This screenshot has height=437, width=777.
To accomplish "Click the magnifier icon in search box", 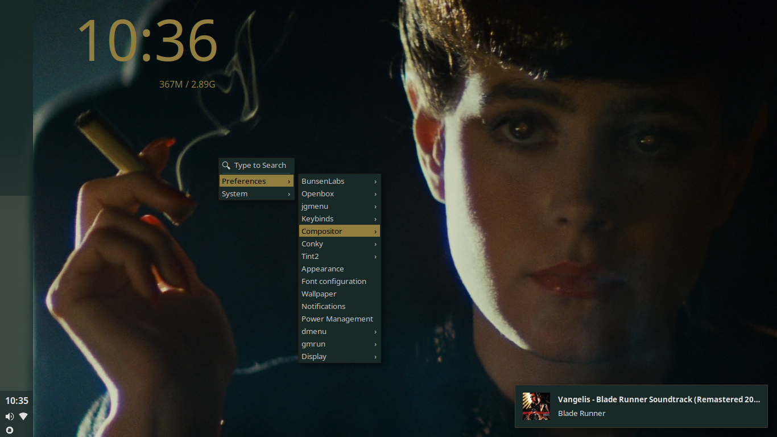I will coord(226,166).
